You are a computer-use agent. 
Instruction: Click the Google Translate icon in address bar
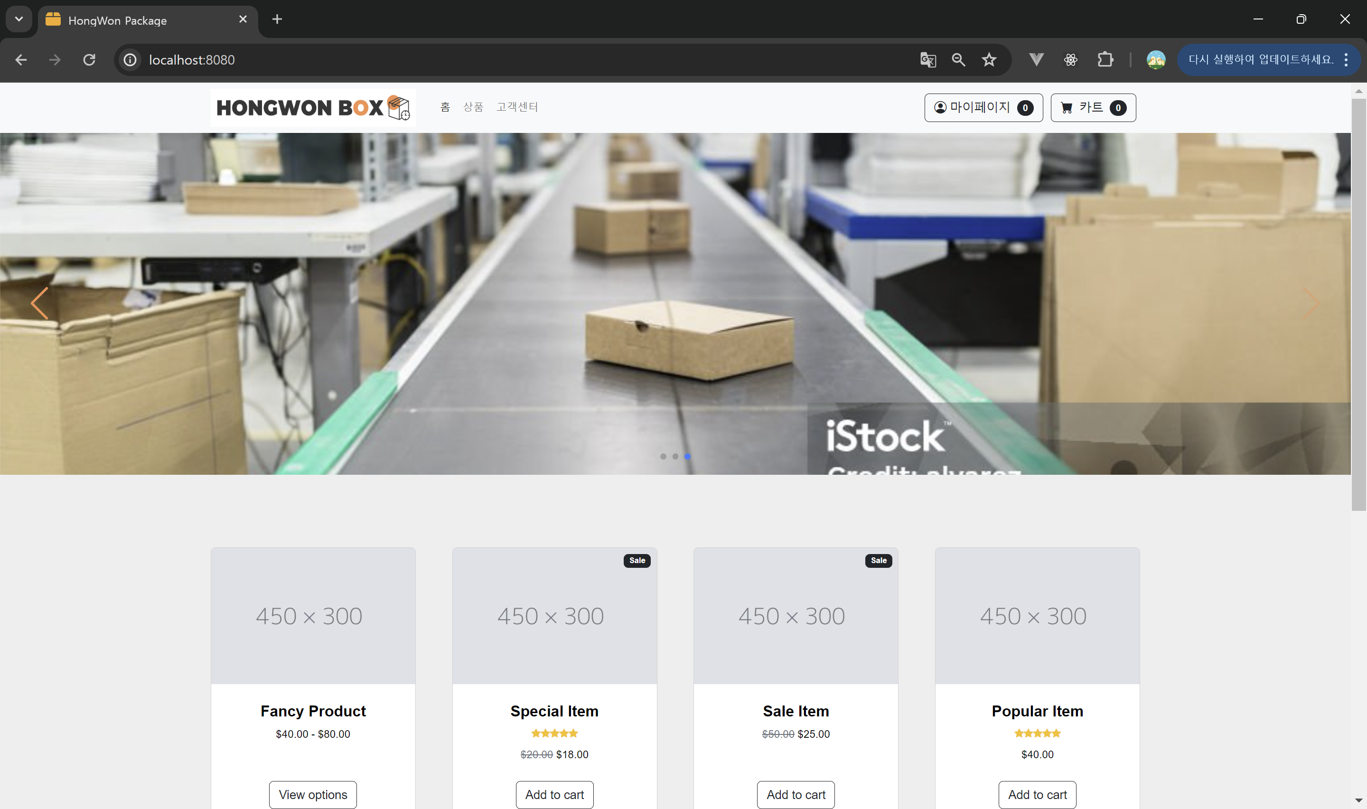click(x=928, y=59)
